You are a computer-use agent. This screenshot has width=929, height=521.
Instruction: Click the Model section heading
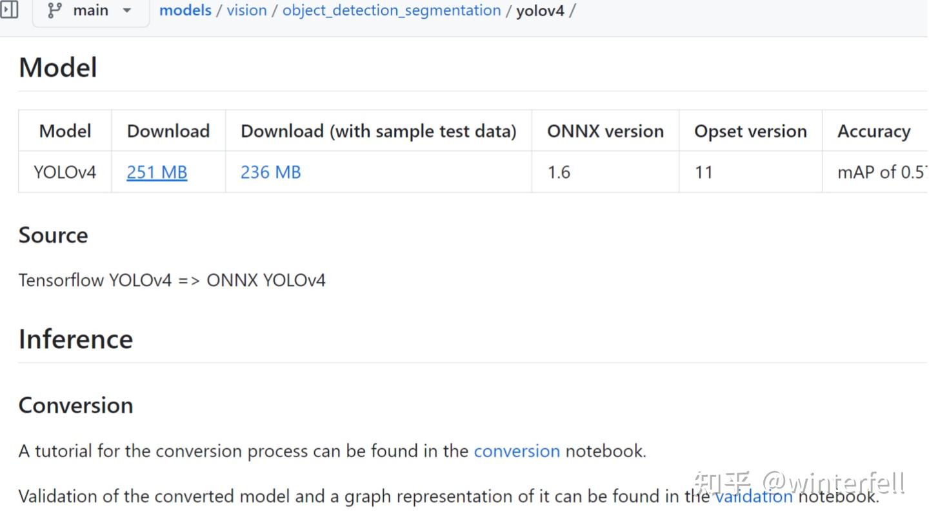(x=57, y=67)
